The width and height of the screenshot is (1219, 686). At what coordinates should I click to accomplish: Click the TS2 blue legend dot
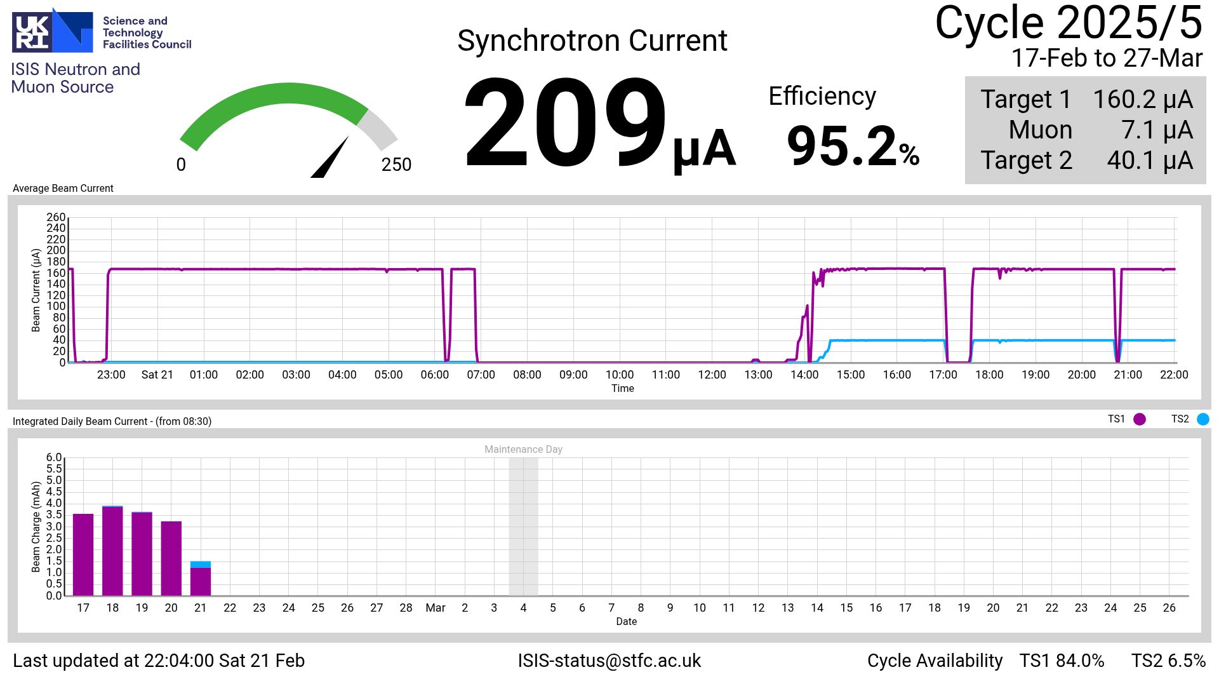coord(1202,419)
